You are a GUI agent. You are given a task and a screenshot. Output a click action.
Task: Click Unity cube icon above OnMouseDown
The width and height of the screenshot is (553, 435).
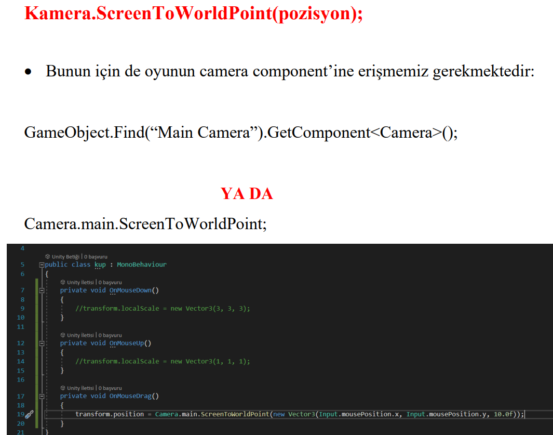click(63, 282)
